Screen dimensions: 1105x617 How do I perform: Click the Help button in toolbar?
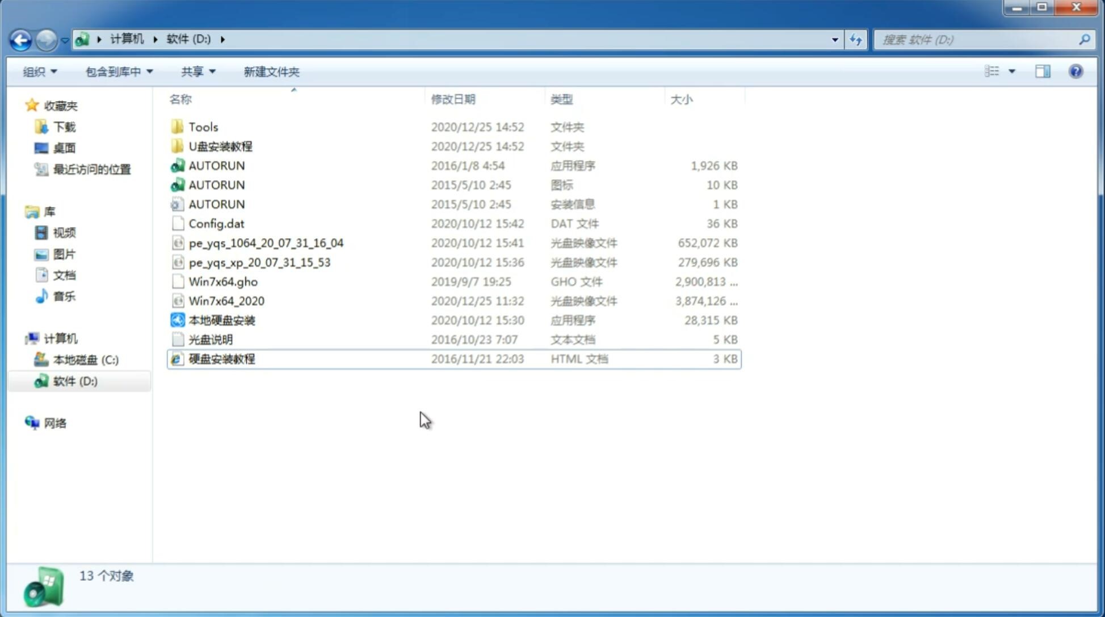click(1076, 71)
